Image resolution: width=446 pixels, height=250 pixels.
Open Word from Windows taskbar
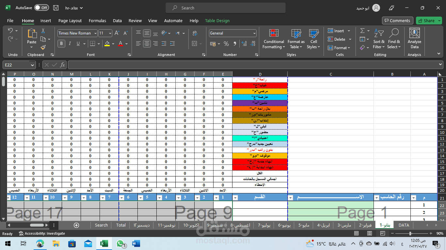click(136, 243)
